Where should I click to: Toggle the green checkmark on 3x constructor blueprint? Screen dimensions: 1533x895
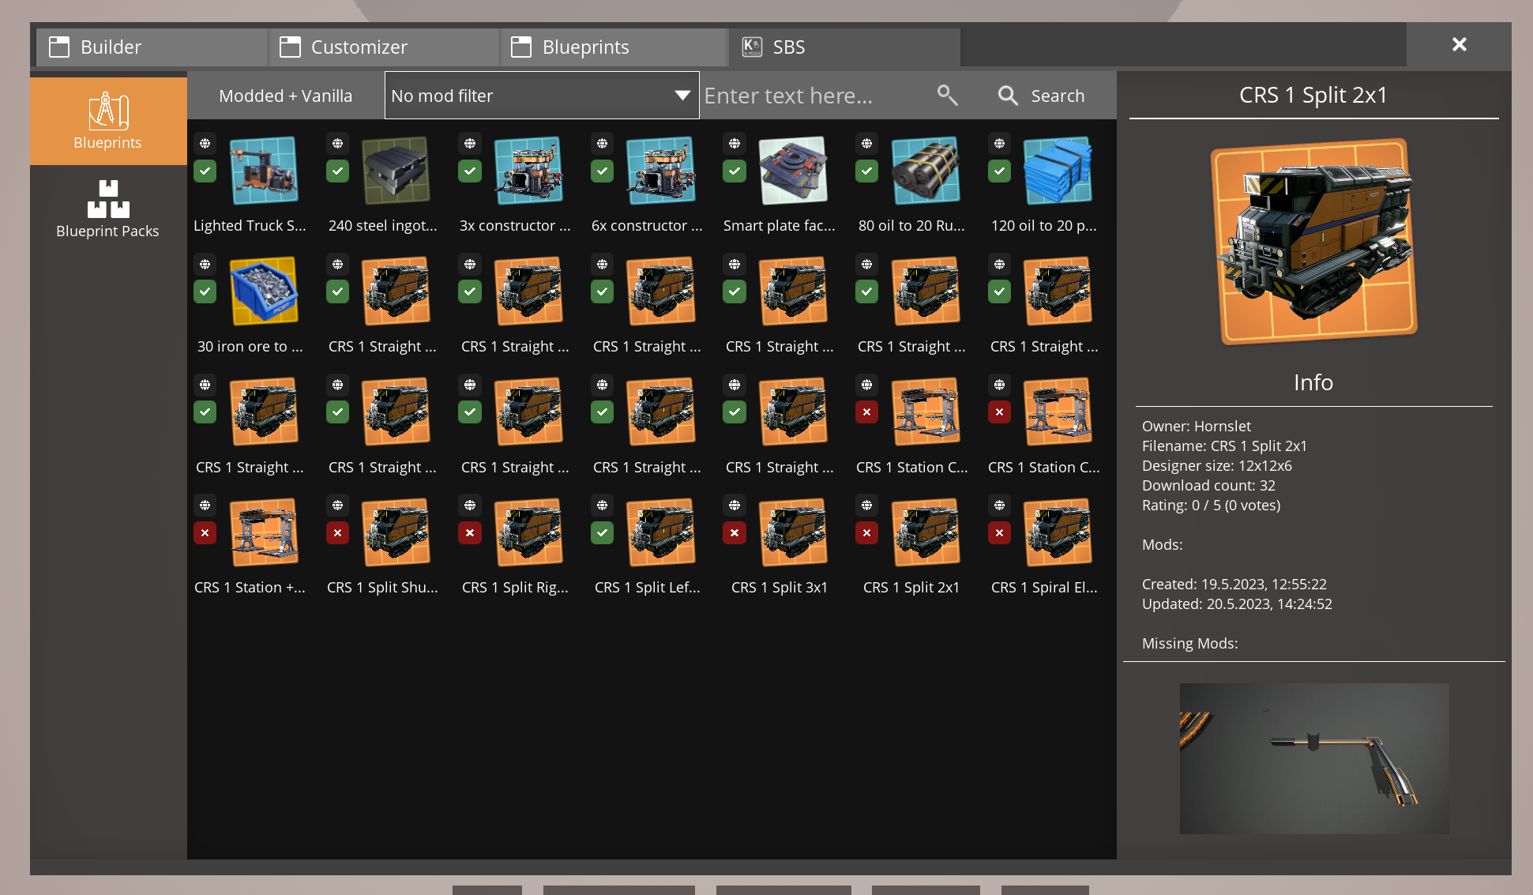tap(469, 171)
